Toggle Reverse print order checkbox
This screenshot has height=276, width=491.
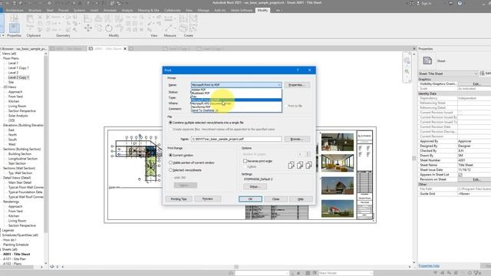[x=245, y=161]
